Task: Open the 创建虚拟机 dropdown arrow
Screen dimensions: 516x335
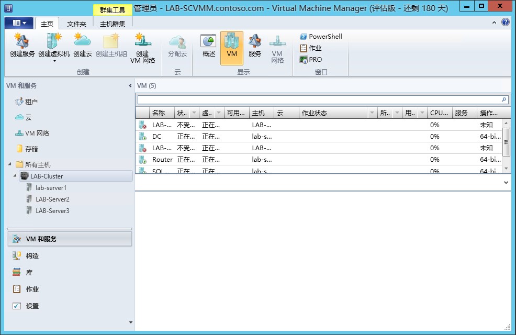Action: [x=54, y=61]
